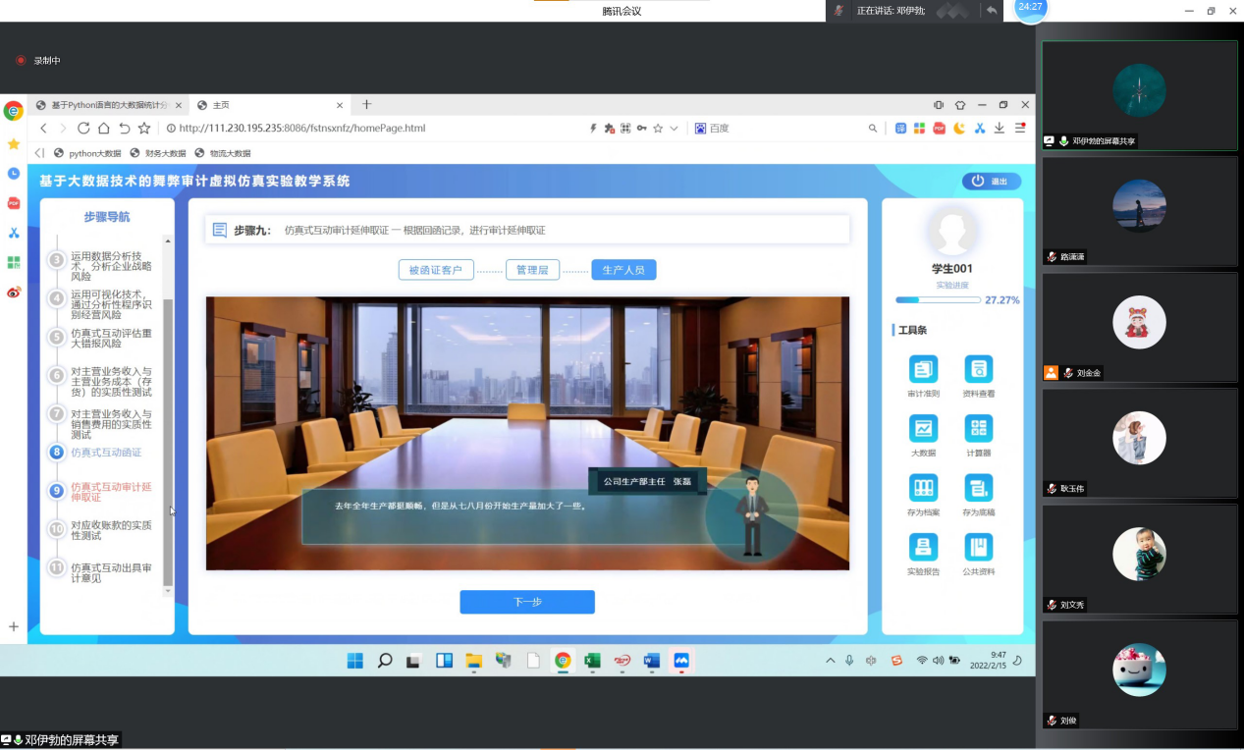Screen dimensions: 1244x750
Task: Open the 实验报告 tool
Action: 923,547
